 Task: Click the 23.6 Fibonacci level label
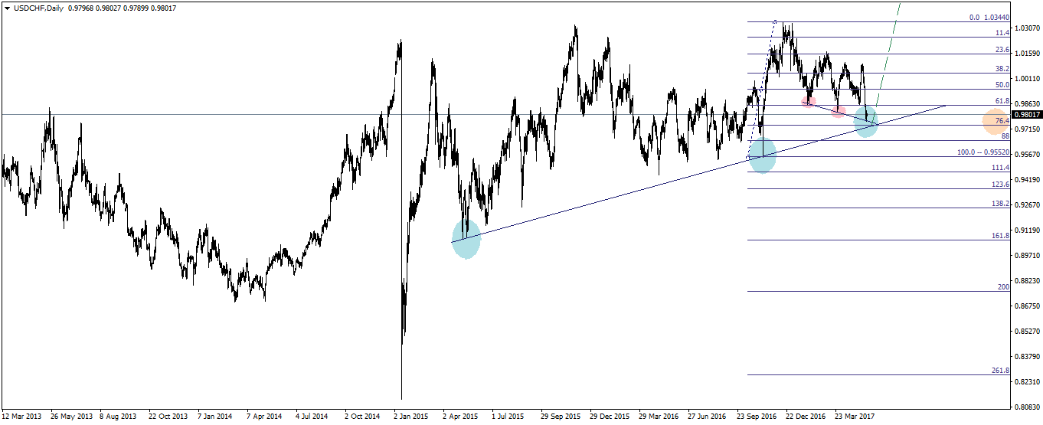1002,50
